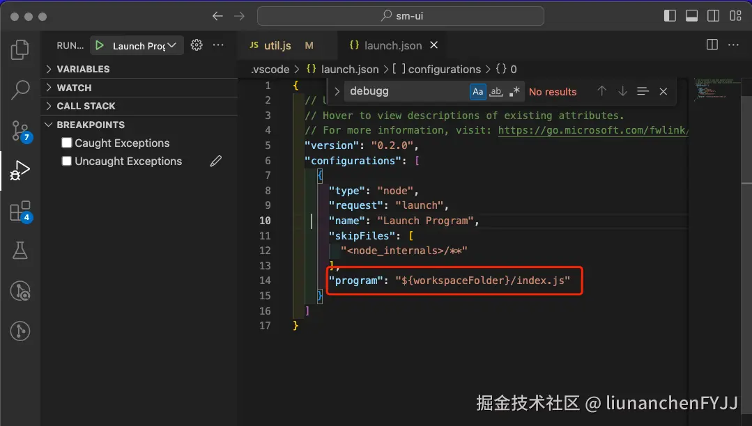
Task: Open editor more actions ellipsis
Action: click(733, 45)
